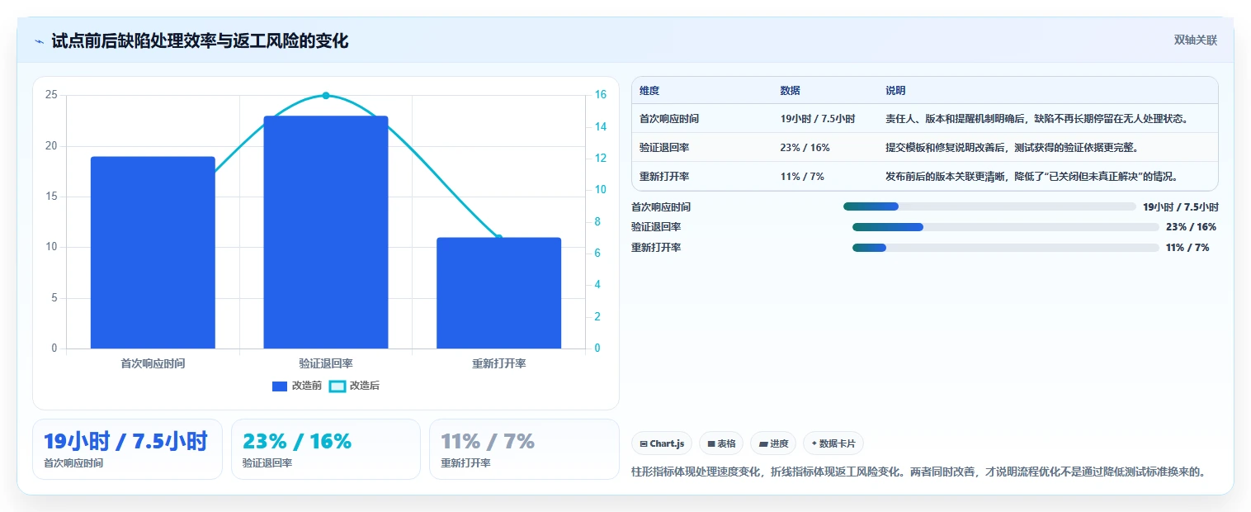Screen dimensions: 1251x512
Task: Click the right axis value 16
Action: [x=601, y=95]
